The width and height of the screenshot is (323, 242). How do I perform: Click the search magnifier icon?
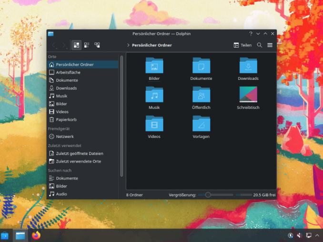pyautogui.click(x=260, y=45)
